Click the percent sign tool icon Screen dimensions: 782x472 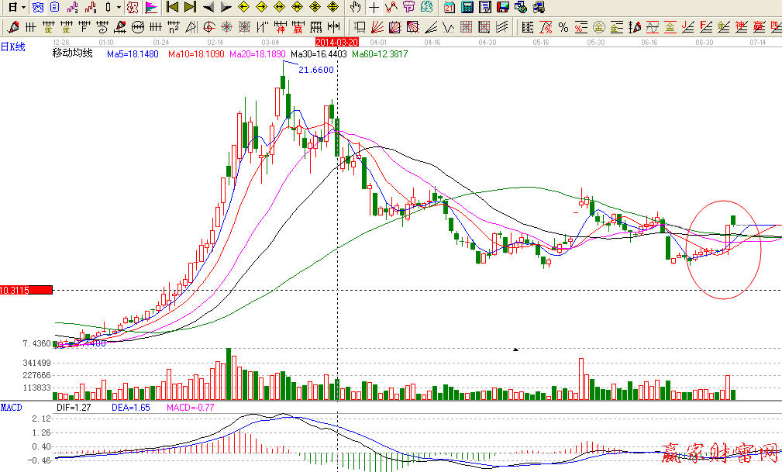pyautogui.click(x=563, y=28)
